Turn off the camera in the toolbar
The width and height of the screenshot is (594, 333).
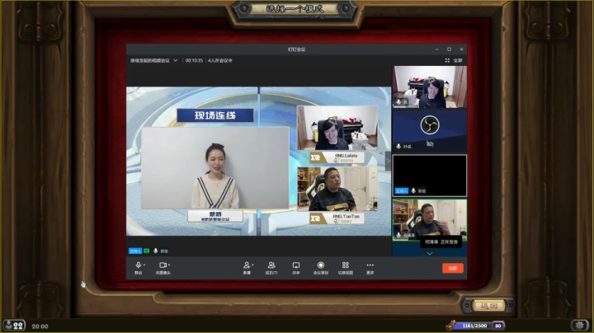coord(163,268)
